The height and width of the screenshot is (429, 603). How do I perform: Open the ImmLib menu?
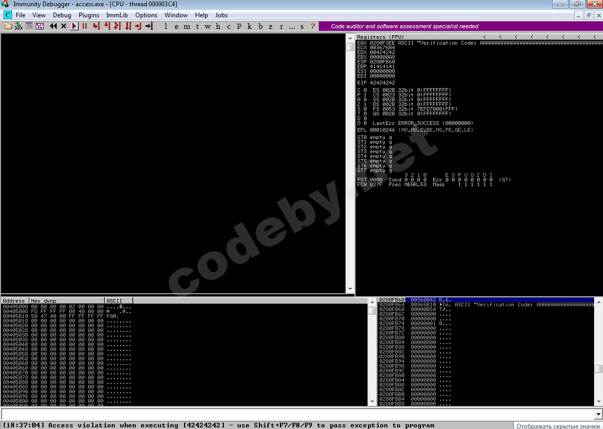[x=117, y=15]
